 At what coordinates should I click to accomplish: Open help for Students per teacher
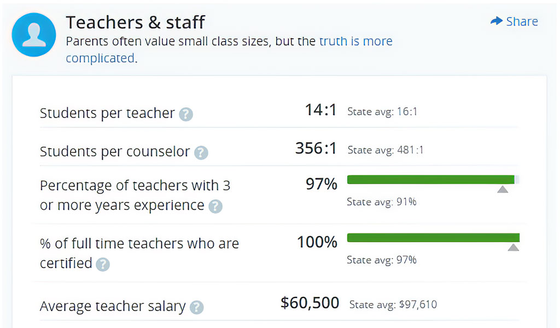click(186, 114)
